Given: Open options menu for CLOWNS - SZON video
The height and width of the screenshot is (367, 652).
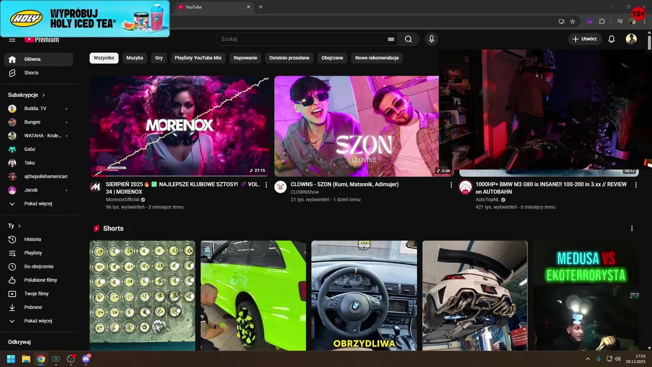Looking at the screenshot, I should [x=451, y=185].
